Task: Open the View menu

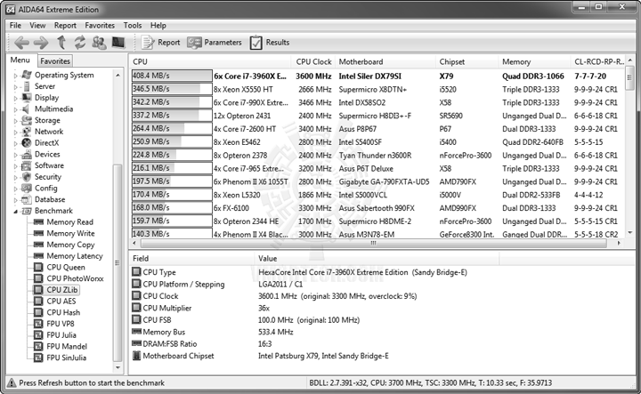Action: [x=37, y=25]
